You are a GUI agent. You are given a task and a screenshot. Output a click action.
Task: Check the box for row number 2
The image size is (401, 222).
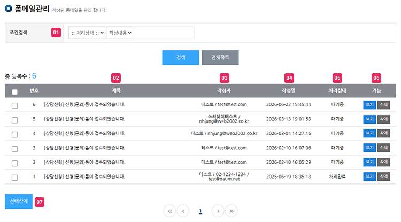tap(15, 163)
